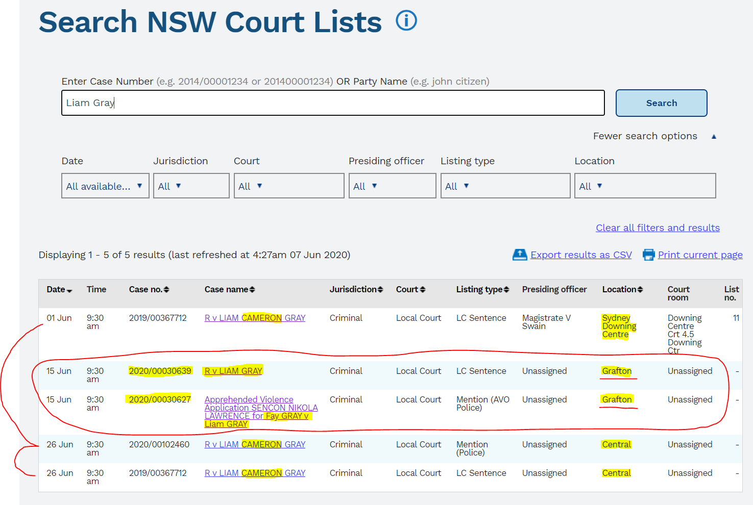Click Clear all filters and results
This screenshot has height=505, width=753.
coord(658,228)
